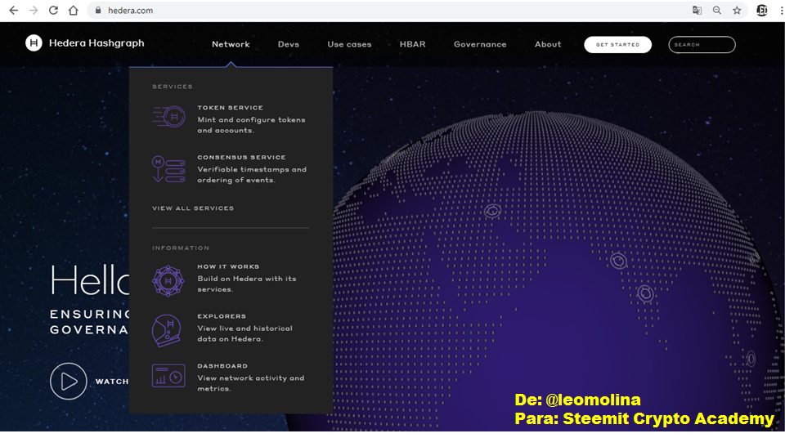
Task: Reload the page with refresh icon
Action: pos(53,10)
